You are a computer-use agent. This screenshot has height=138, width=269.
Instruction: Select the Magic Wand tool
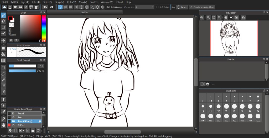3,80
